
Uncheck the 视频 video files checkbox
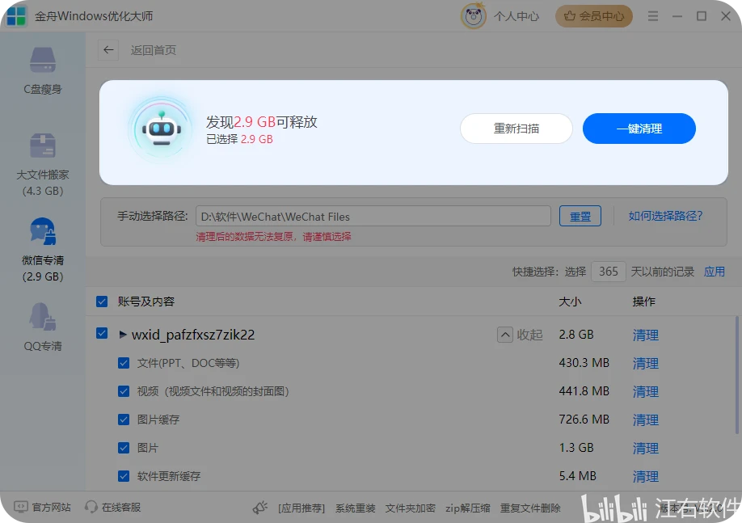point(124,391)
